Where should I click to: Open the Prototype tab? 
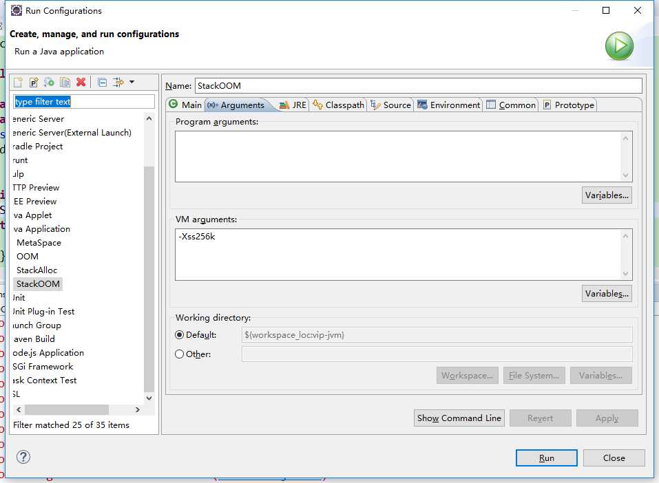click(569, 105)
